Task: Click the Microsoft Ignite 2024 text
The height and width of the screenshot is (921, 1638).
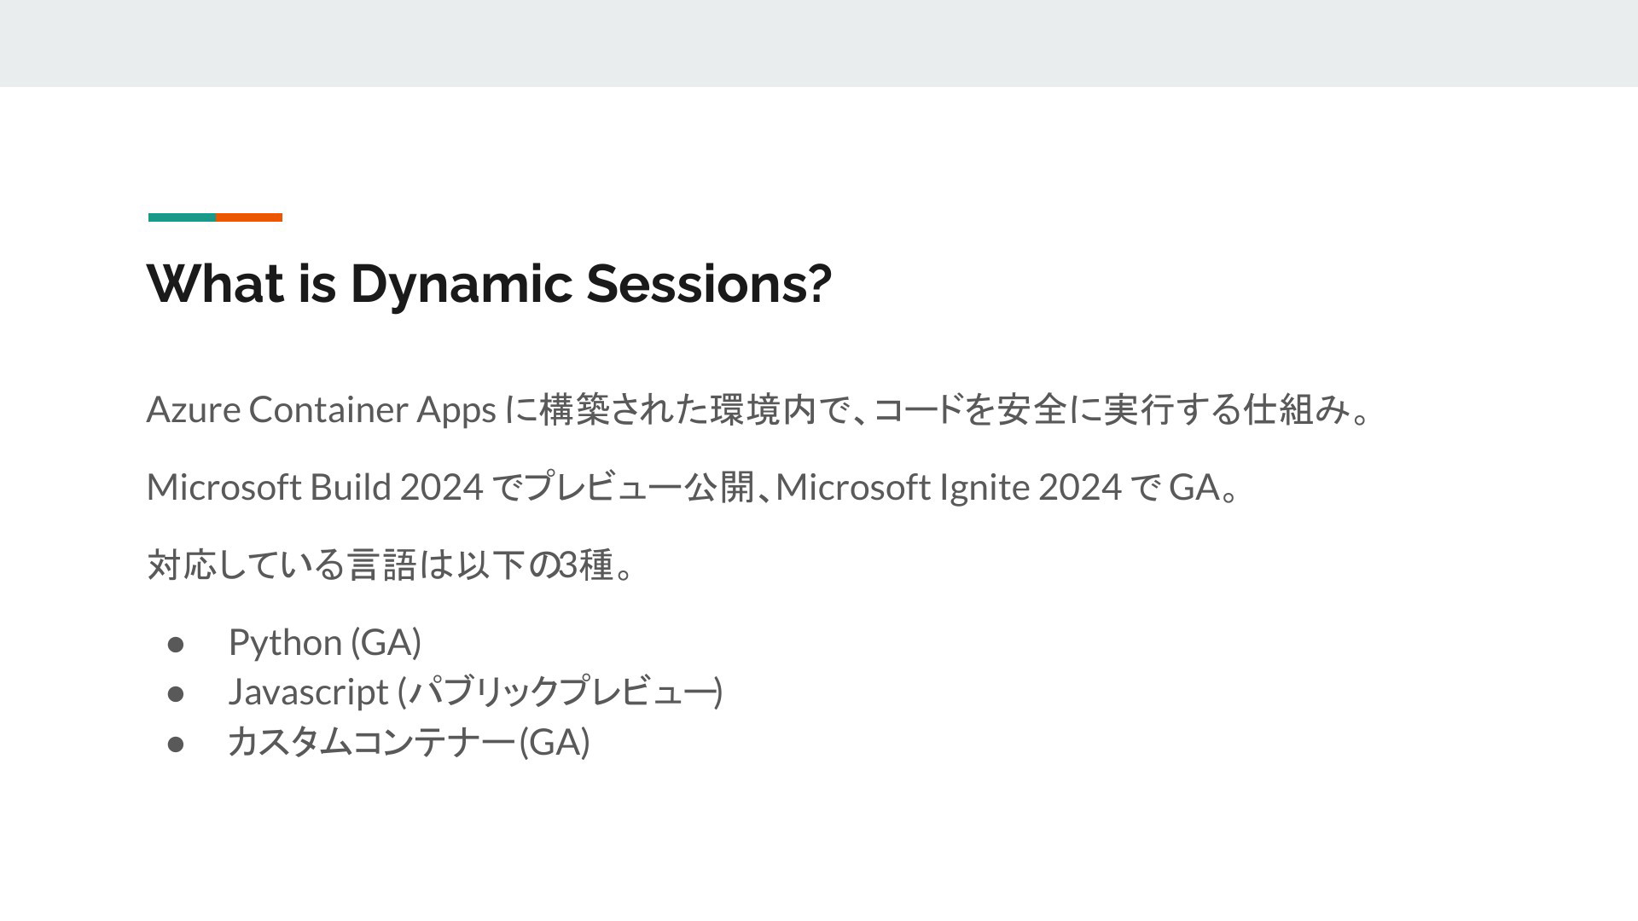Action: tap(948, 488)
